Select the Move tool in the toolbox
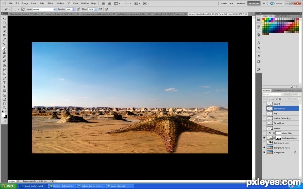This screenshot has height=189, width=303. (4, 19)
